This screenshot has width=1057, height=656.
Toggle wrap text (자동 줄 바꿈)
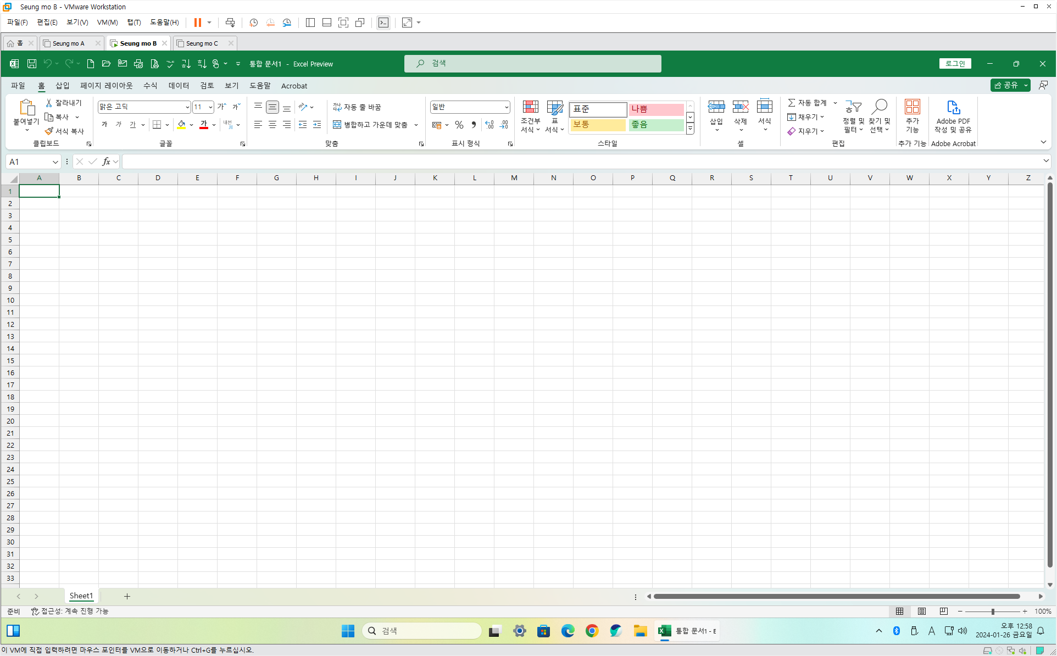(x=357, y=107)
